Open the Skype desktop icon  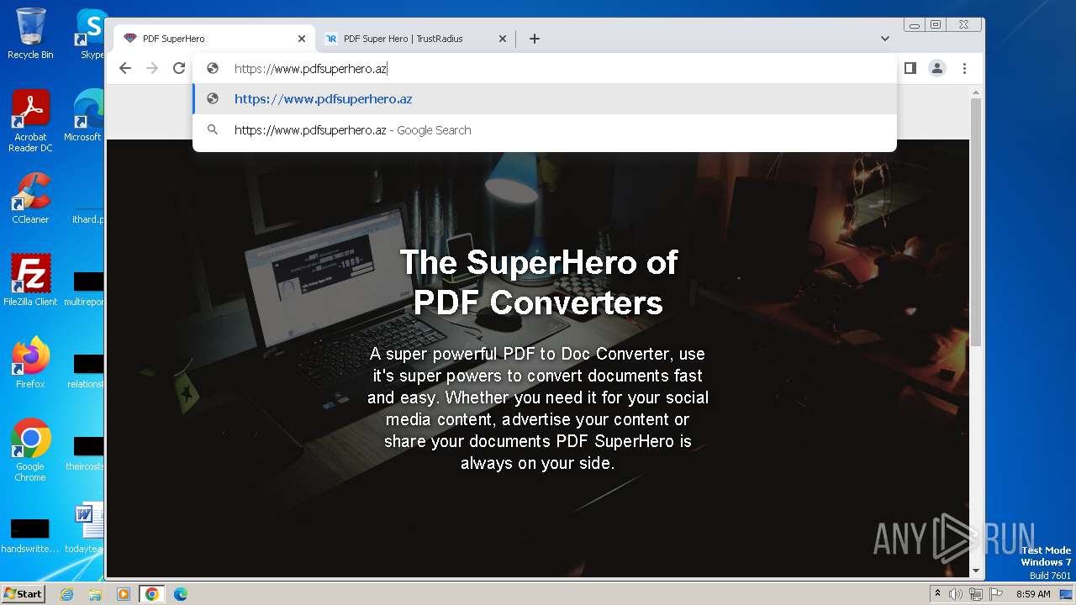91,34
